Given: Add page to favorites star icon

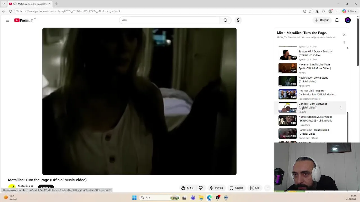Looking at the screenshot, I should pyautogui.click(x=310, y=11).
